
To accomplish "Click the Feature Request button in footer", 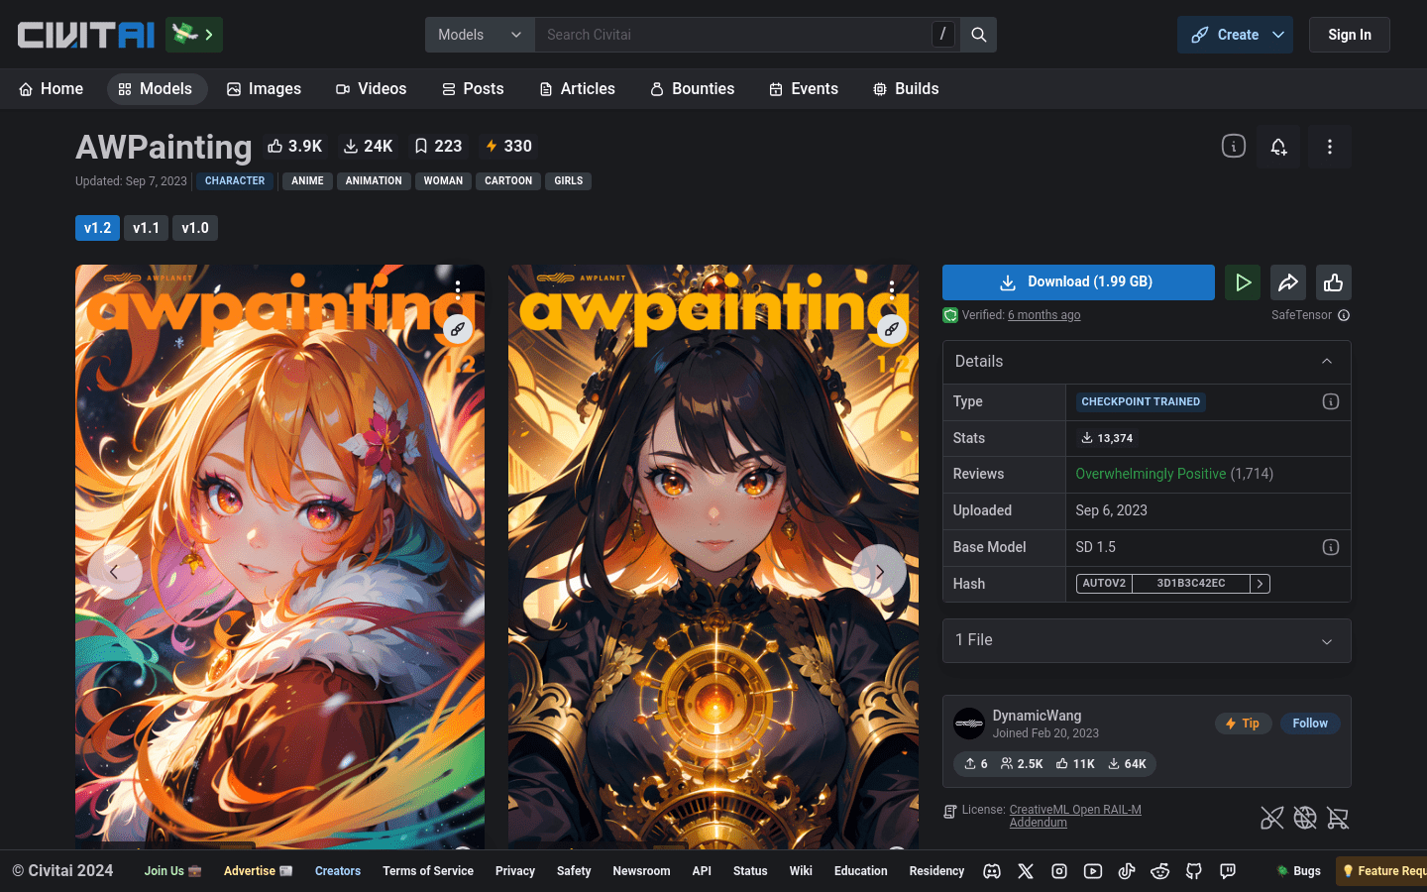I will [1381, 871].
